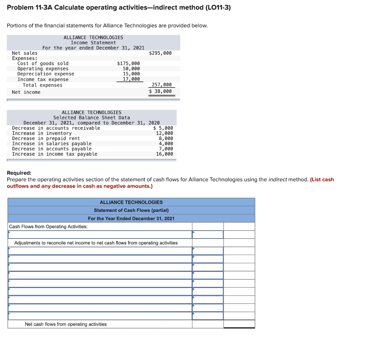Image resolution: width=384 pixels, height=339 pixels.
Task: Click the total cell beside Net cash flows from operating activities
Action: pos(239,324)
